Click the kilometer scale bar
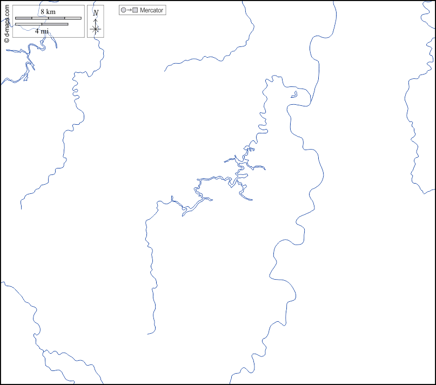Screen dimensions: 436x385 tap(49, 18)
